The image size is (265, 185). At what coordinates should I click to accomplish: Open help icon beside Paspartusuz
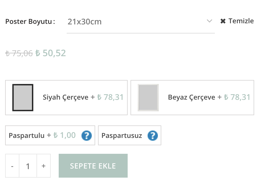pyautogui.click(x=153, y=136)
